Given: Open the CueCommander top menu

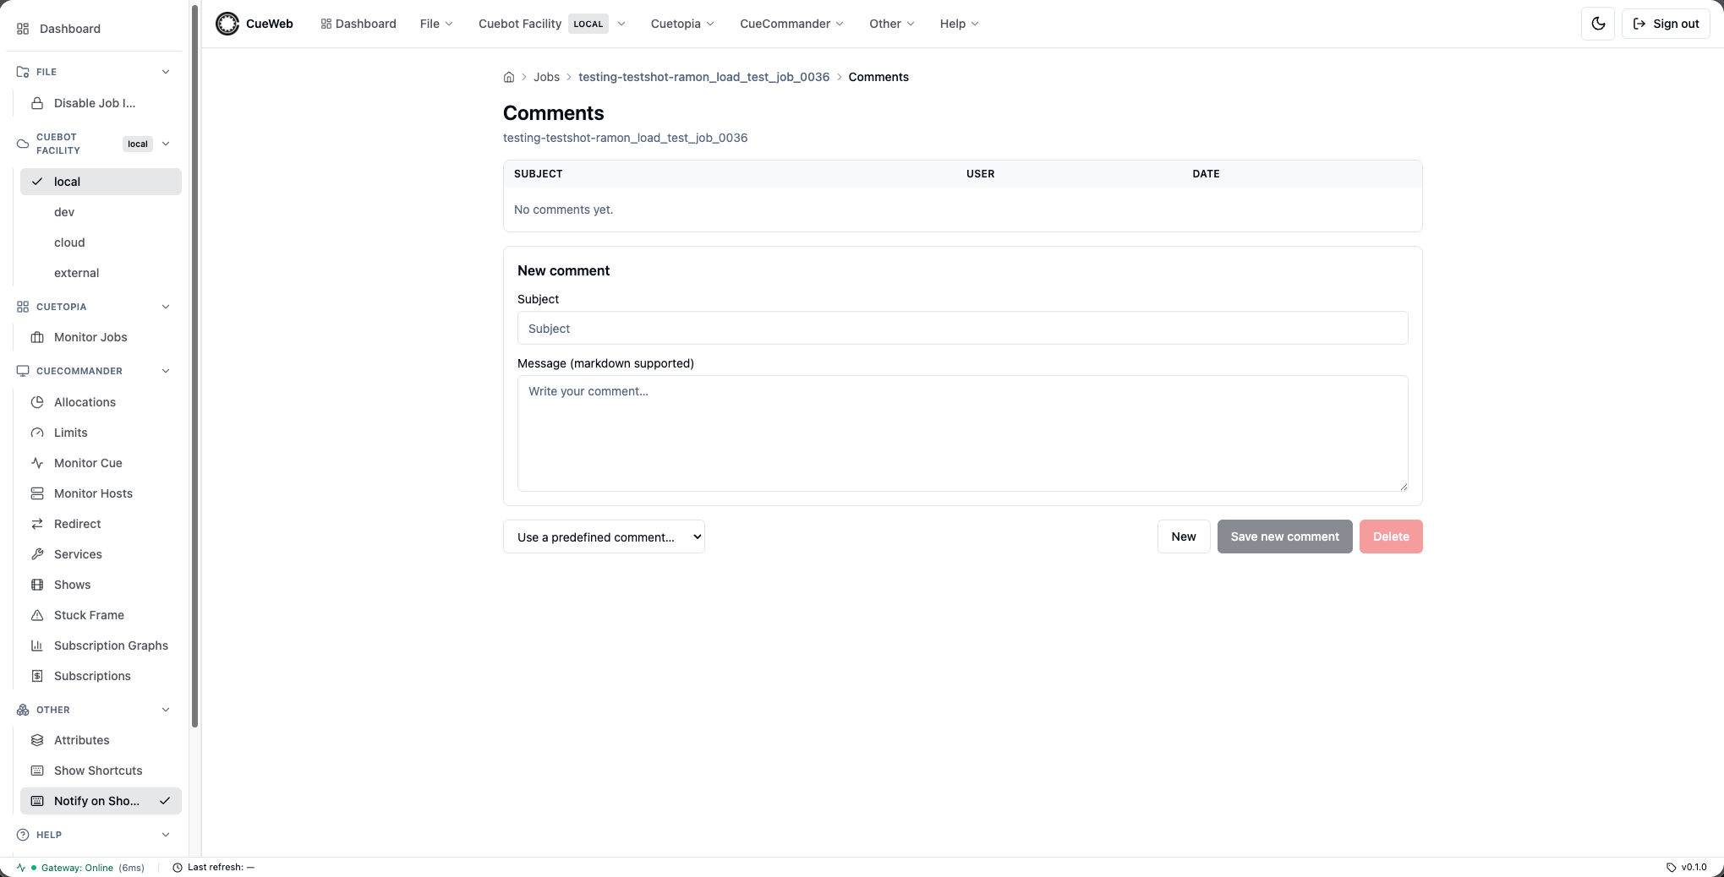Looking at the screenshot, I should tap(791, 24).
